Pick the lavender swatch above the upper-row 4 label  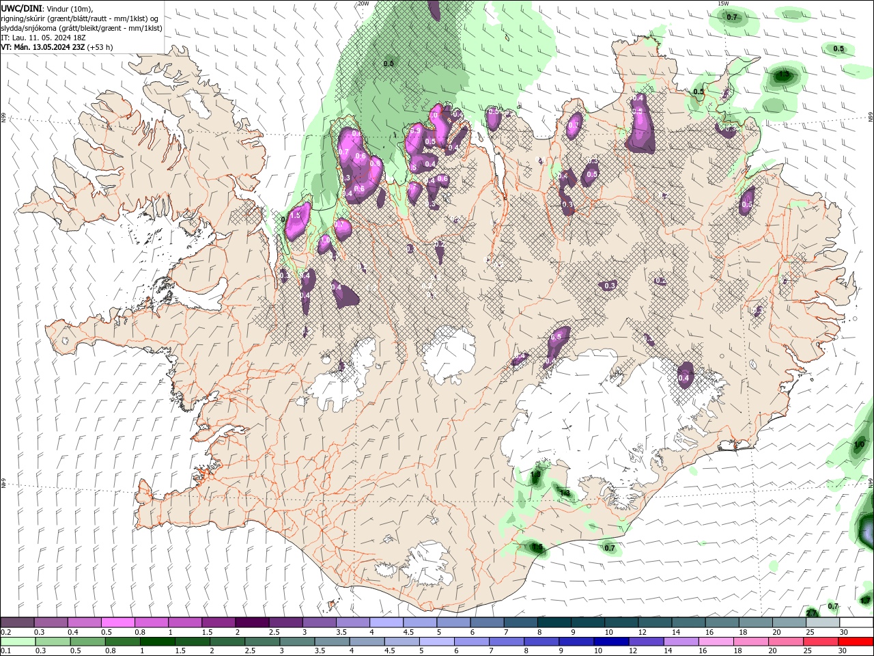click(x=386, y=623)
